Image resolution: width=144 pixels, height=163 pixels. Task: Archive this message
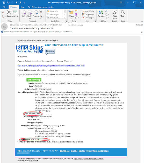15,14
